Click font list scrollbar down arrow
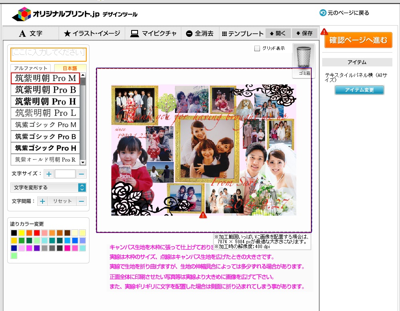 (83, 163)
